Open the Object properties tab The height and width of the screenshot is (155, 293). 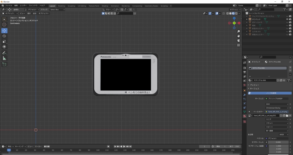click(245, 91)
